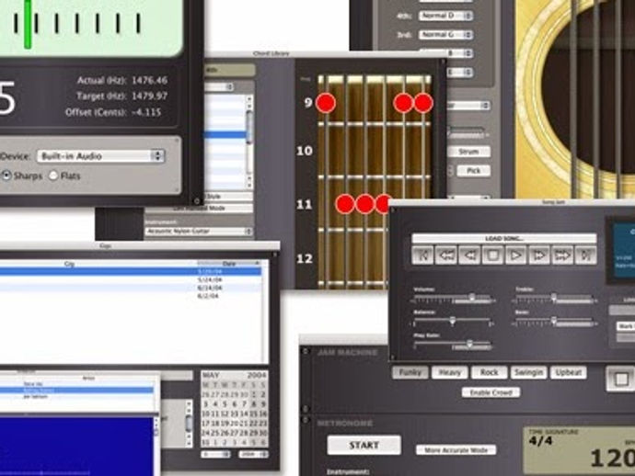The image size is (635, 476).
Task: Skip to end of the song
Action: point(585,255)
